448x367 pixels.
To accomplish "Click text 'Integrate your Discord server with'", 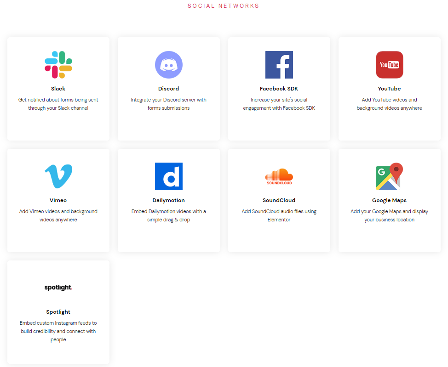I will pyautogui.click(x=168, y=100).
